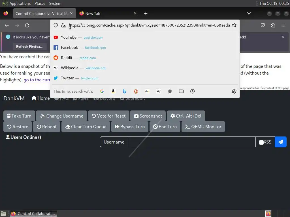Image resolution: width=290 pixels, height=217 pixels.
Task: Search bookmarks using the star icon
Action: pyautogui.click(x=170, y=91)
